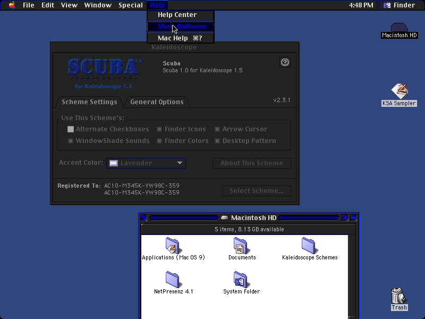Click the SCUBA scheme logo image
This screenshot has height=319, width=425.
(104, 74)
